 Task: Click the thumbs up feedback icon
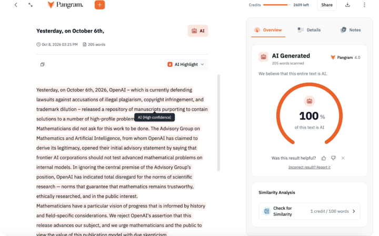click(x=323, y=158)
